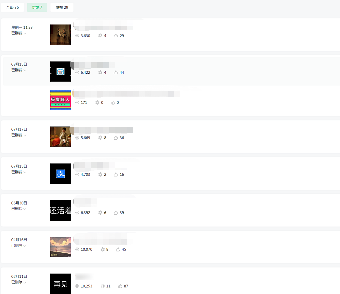
Task: Select the 发布 29 tab
Action: (x=62, y=7)
